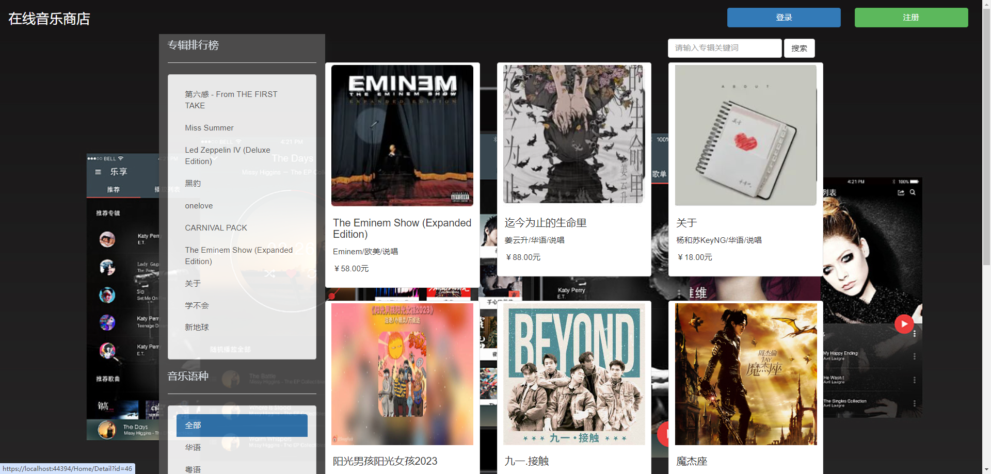Open the 魔杰座 album cover
This screenshot has height=474, width=991.
pos(746,374)
